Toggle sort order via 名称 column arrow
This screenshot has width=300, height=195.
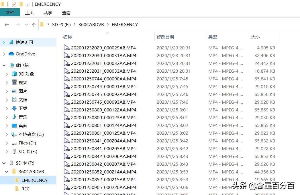pyautogui.click(x=108, y=33)
